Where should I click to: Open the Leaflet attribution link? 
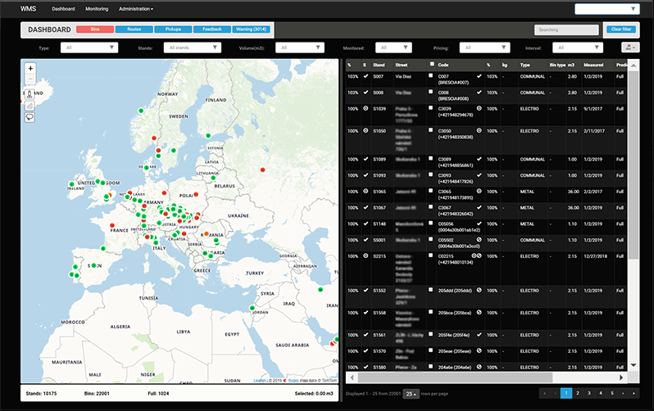(x=260, y=380)
